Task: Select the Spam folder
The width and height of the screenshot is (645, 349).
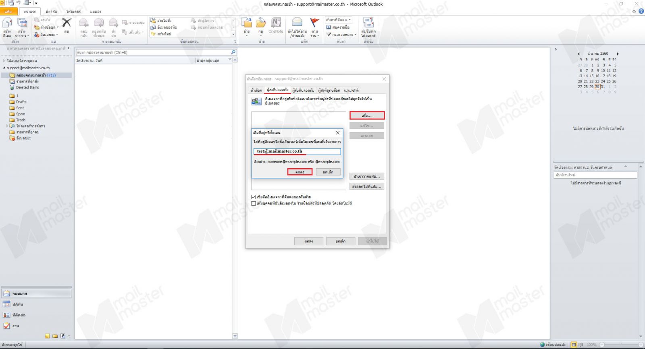Action: (21, 114)
